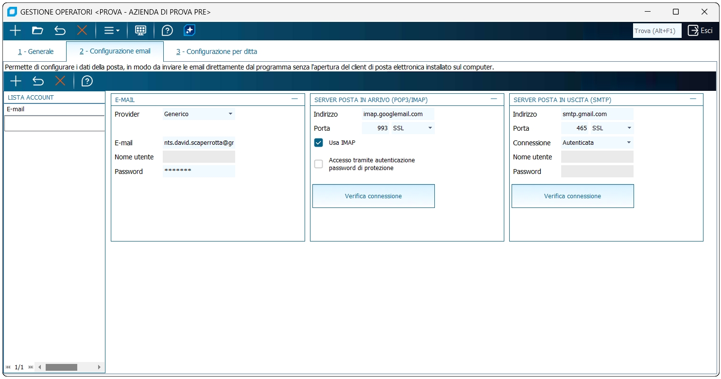Open Help from the main toolbar question mark

(x=167, y=31)
